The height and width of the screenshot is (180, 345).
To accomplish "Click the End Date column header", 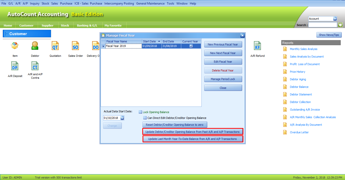I will click(171, 41).
